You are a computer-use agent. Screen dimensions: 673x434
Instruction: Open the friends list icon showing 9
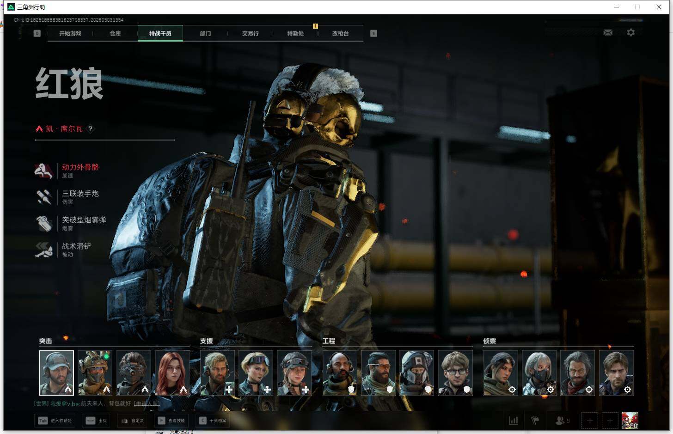(x=562, y=421)
